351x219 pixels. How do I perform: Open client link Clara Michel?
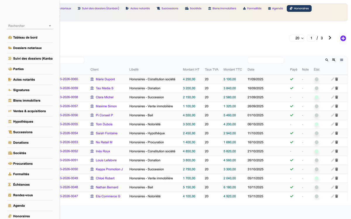(x=104, y=97)
